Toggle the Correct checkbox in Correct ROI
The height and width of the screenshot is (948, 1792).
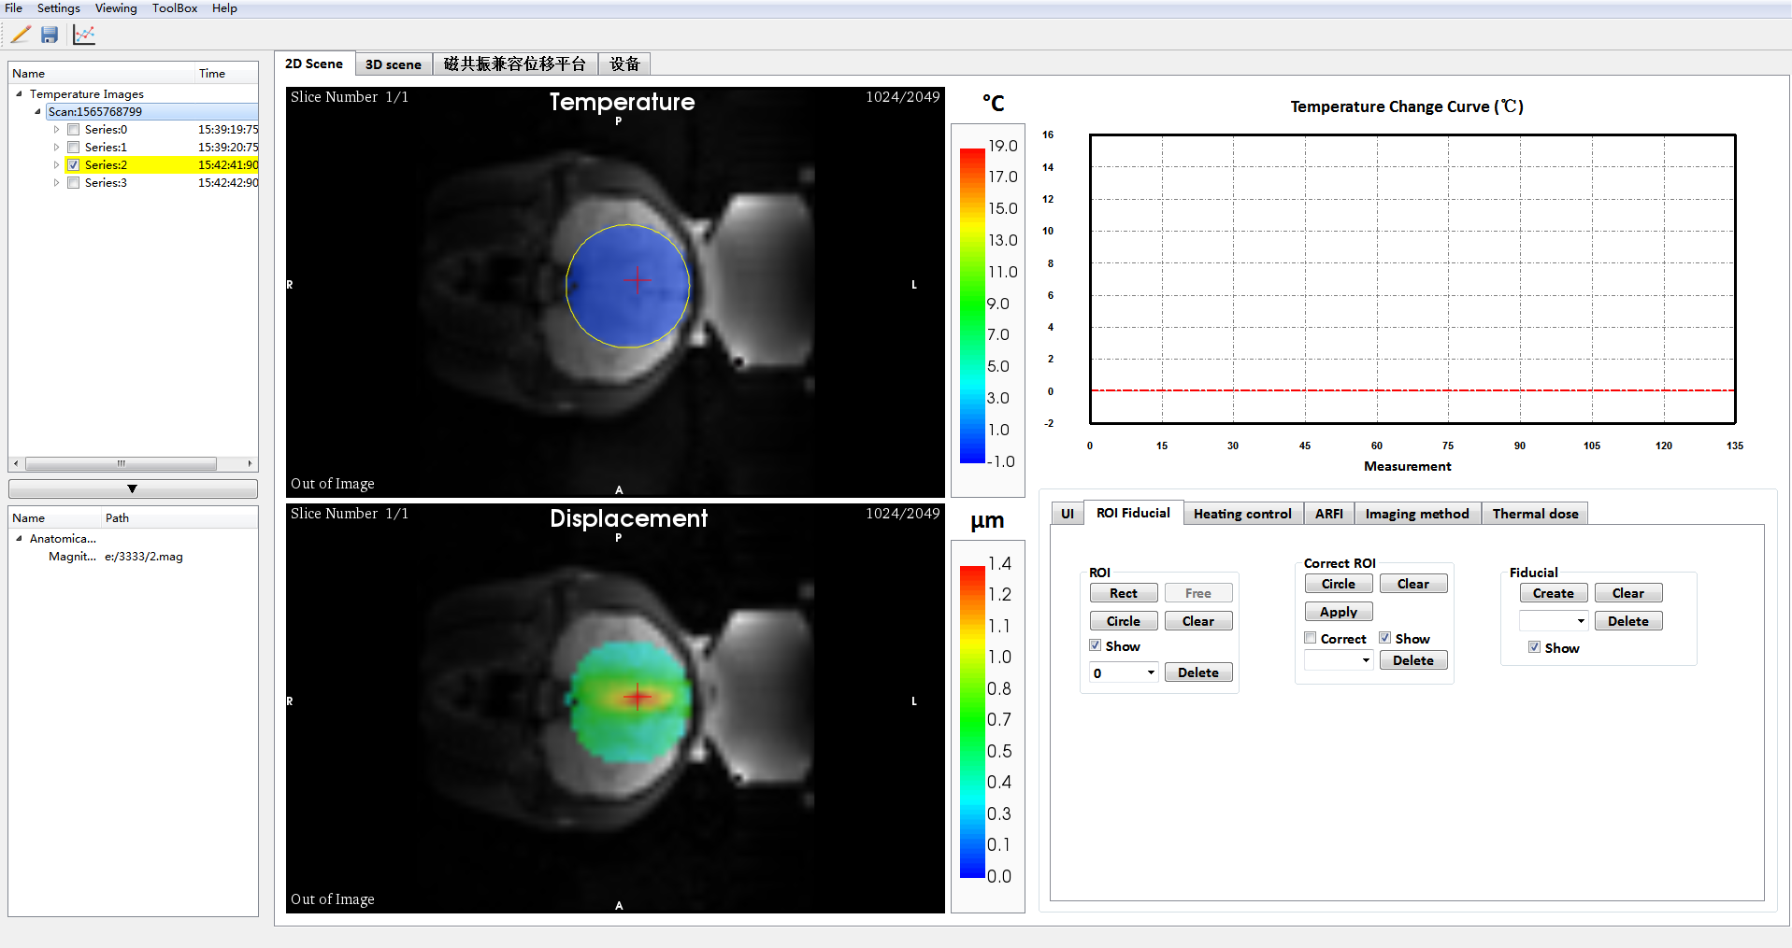[x=1311, y=638]
